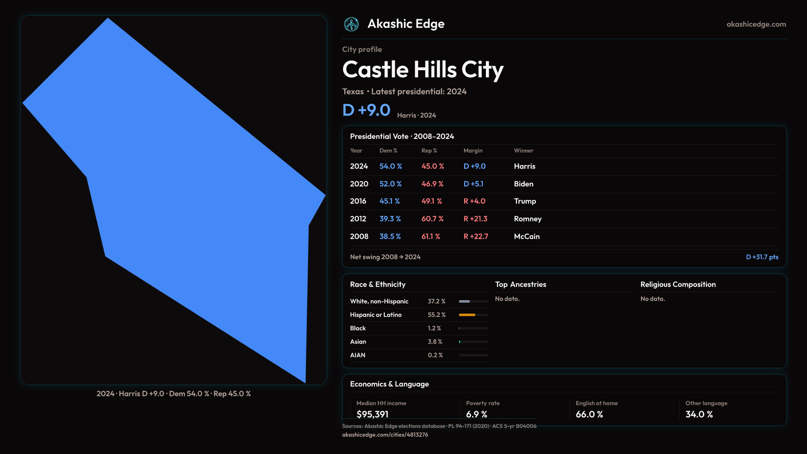The width and height of the screenshot is (807, 454).
Task: Click the Median HH income value
Action: 372,414
